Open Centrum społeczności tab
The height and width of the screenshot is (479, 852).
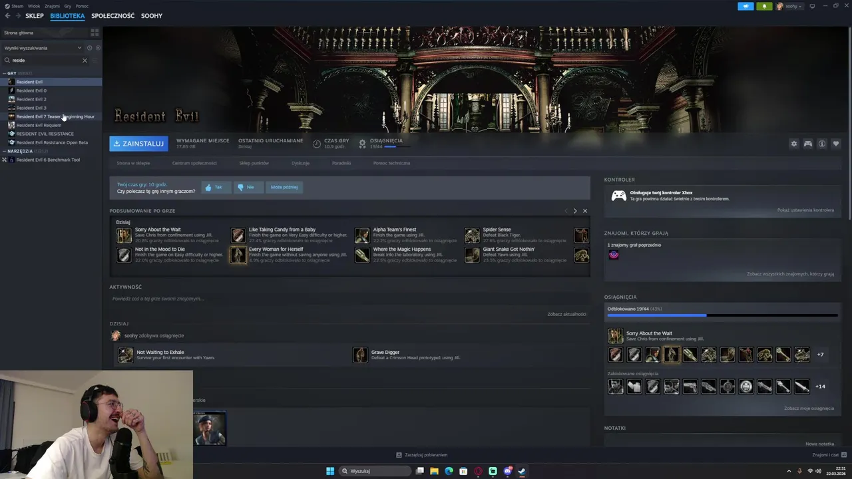pyautogui.click(x=194, y=163)
